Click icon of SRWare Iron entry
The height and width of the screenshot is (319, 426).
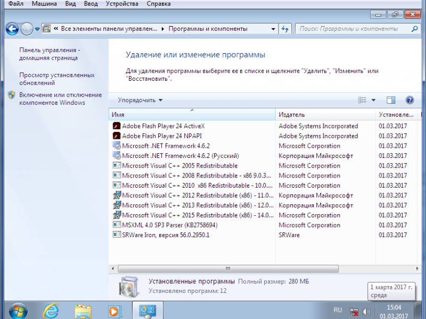117,234
